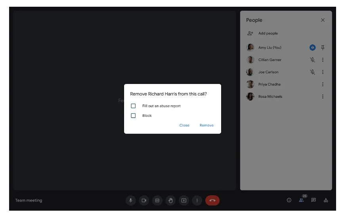Open more options for Cillian Garner
346x217 pixels.
coord(323,60)
